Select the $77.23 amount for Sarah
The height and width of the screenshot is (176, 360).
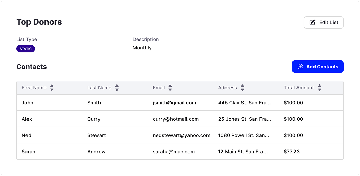(x=291, y=152)
